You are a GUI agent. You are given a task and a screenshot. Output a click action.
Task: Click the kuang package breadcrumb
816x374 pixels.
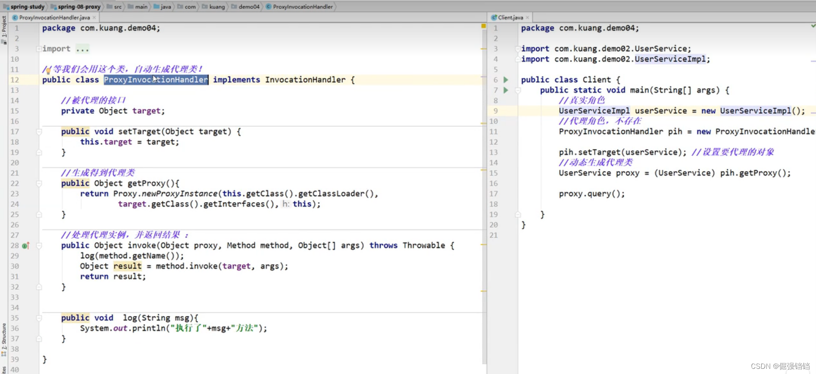click(213, 6)
